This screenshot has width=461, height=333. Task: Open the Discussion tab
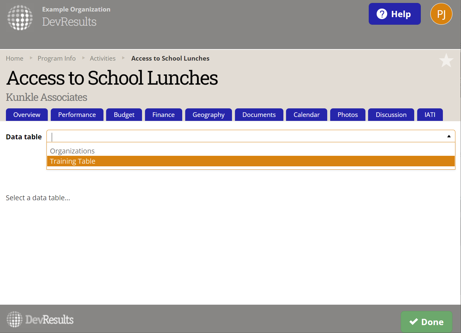point(391,115)
